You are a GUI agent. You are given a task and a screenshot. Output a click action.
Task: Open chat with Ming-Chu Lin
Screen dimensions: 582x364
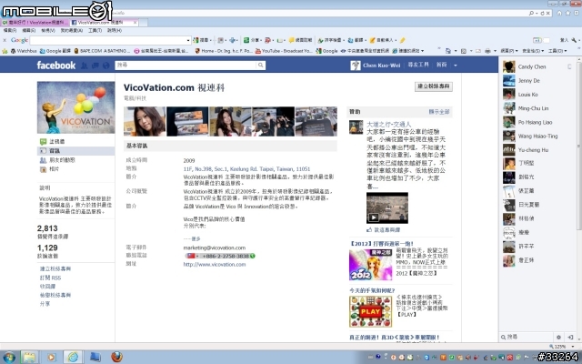point(537,108)
